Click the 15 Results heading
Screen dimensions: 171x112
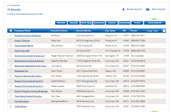click(14, 10)
